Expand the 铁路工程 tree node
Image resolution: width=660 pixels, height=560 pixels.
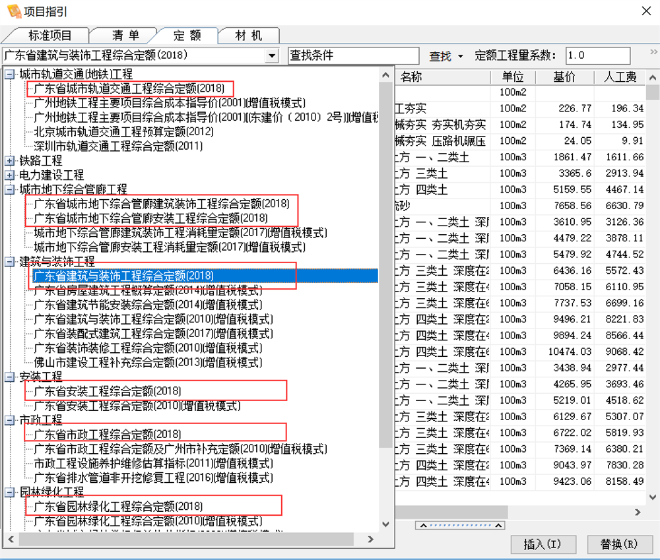[10, 161]
